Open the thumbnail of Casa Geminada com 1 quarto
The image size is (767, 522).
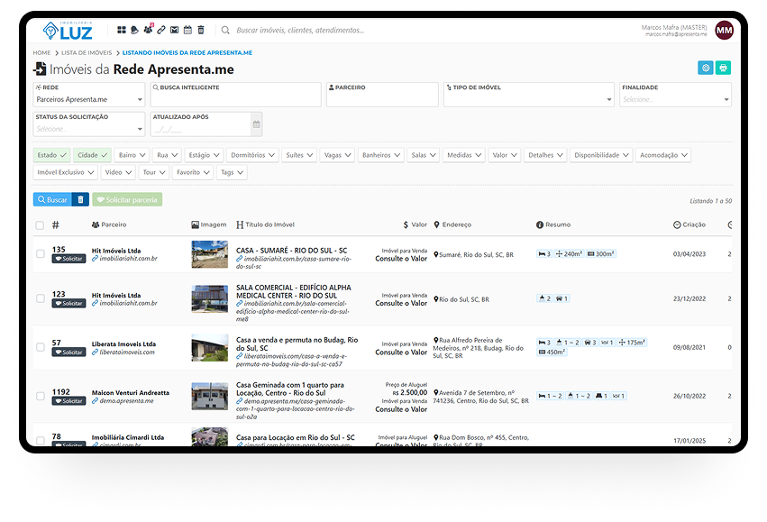(210, 397)
